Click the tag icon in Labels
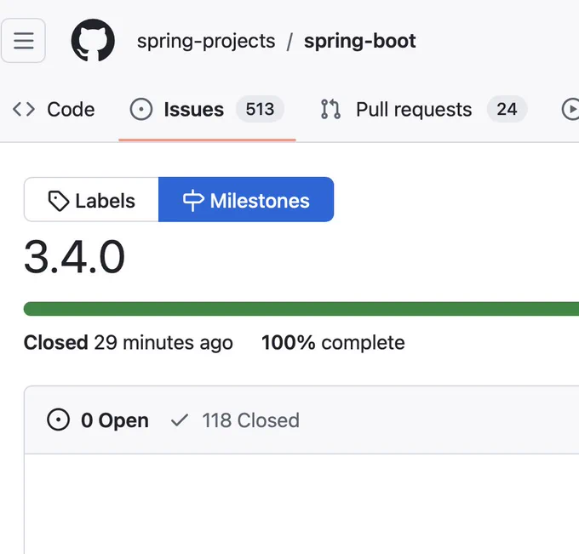The image size is (579, 554). pos(59,201)
